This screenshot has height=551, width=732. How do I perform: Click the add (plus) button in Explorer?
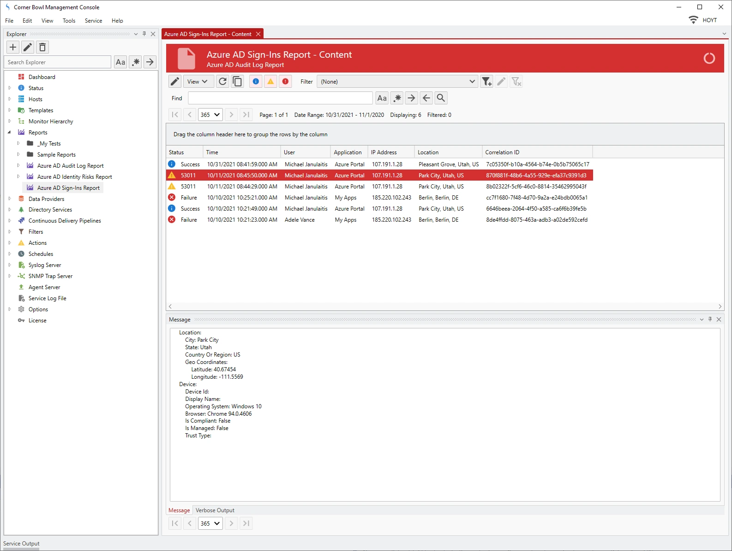coord(13,47)
